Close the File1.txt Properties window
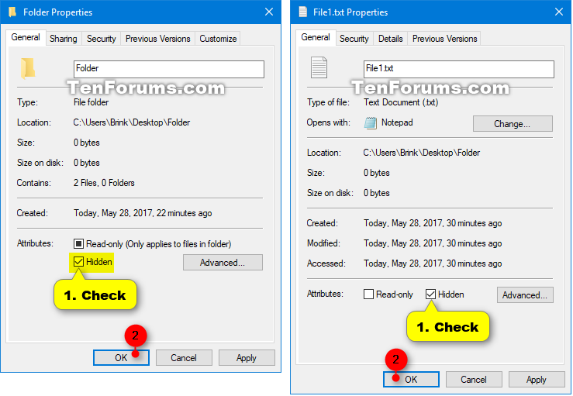 (559, 12)
